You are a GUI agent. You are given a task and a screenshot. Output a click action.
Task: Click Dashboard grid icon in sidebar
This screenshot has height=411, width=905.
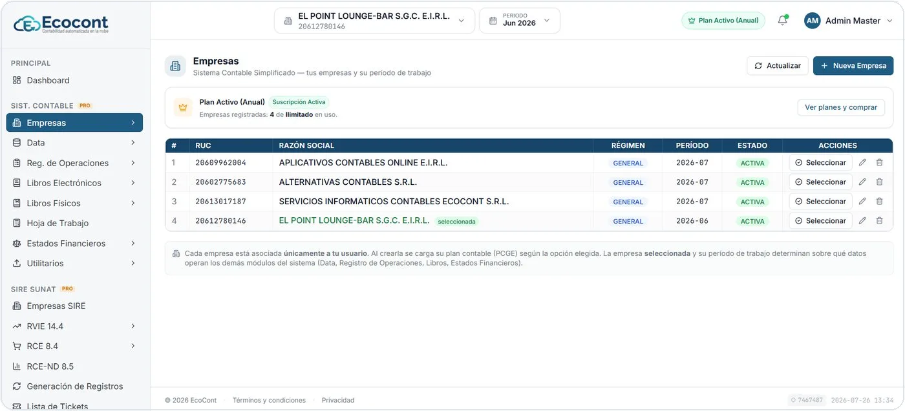pos(17,81)
